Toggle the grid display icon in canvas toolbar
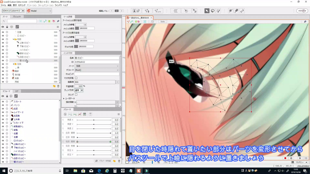310x174 pixels. point(153,22)
